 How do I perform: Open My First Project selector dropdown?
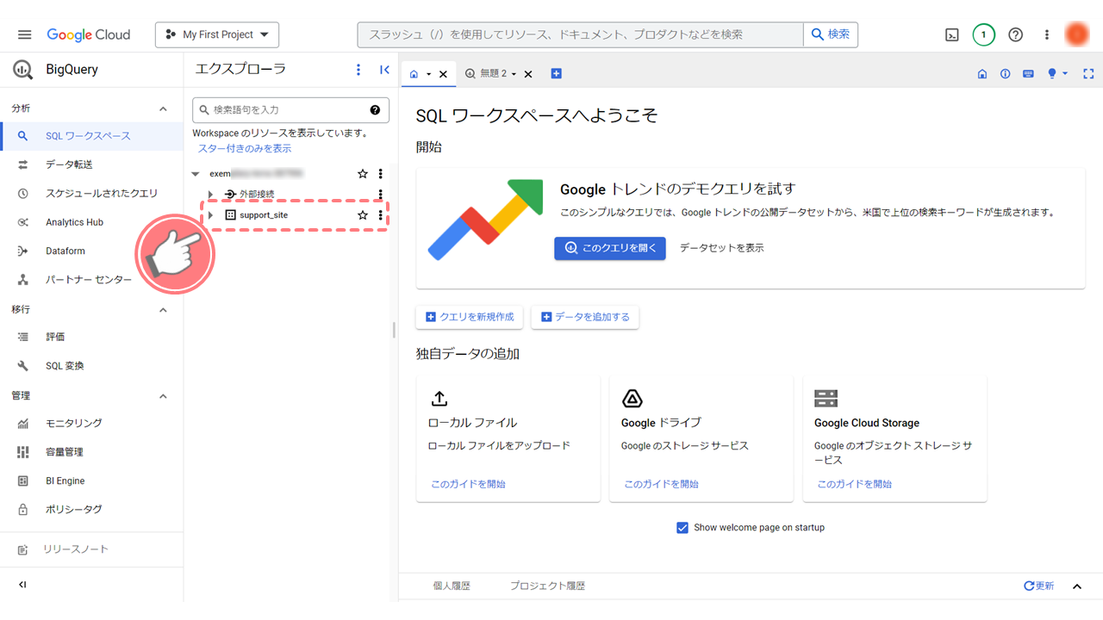[217, 34]
